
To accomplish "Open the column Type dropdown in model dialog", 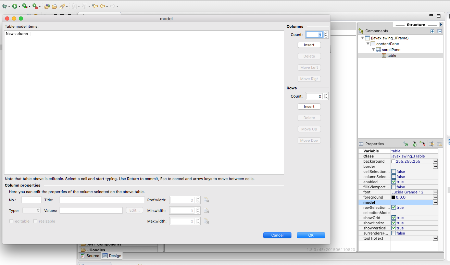I will [x=32, y=211].
